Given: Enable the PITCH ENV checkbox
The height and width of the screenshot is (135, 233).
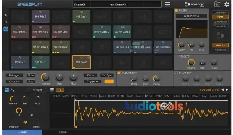Looking at the screenshot, I should (176, 73).
